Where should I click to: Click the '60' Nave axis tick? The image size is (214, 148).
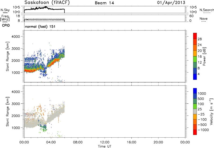click(x=192, y=16)
